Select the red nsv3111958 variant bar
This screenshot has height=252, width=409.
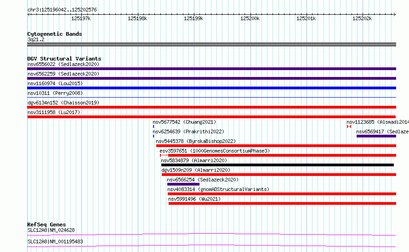[211, 117]
